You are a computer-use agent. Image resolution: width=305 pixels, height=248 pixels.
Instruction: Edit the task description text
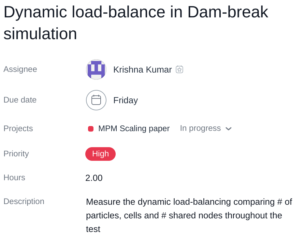189,215
